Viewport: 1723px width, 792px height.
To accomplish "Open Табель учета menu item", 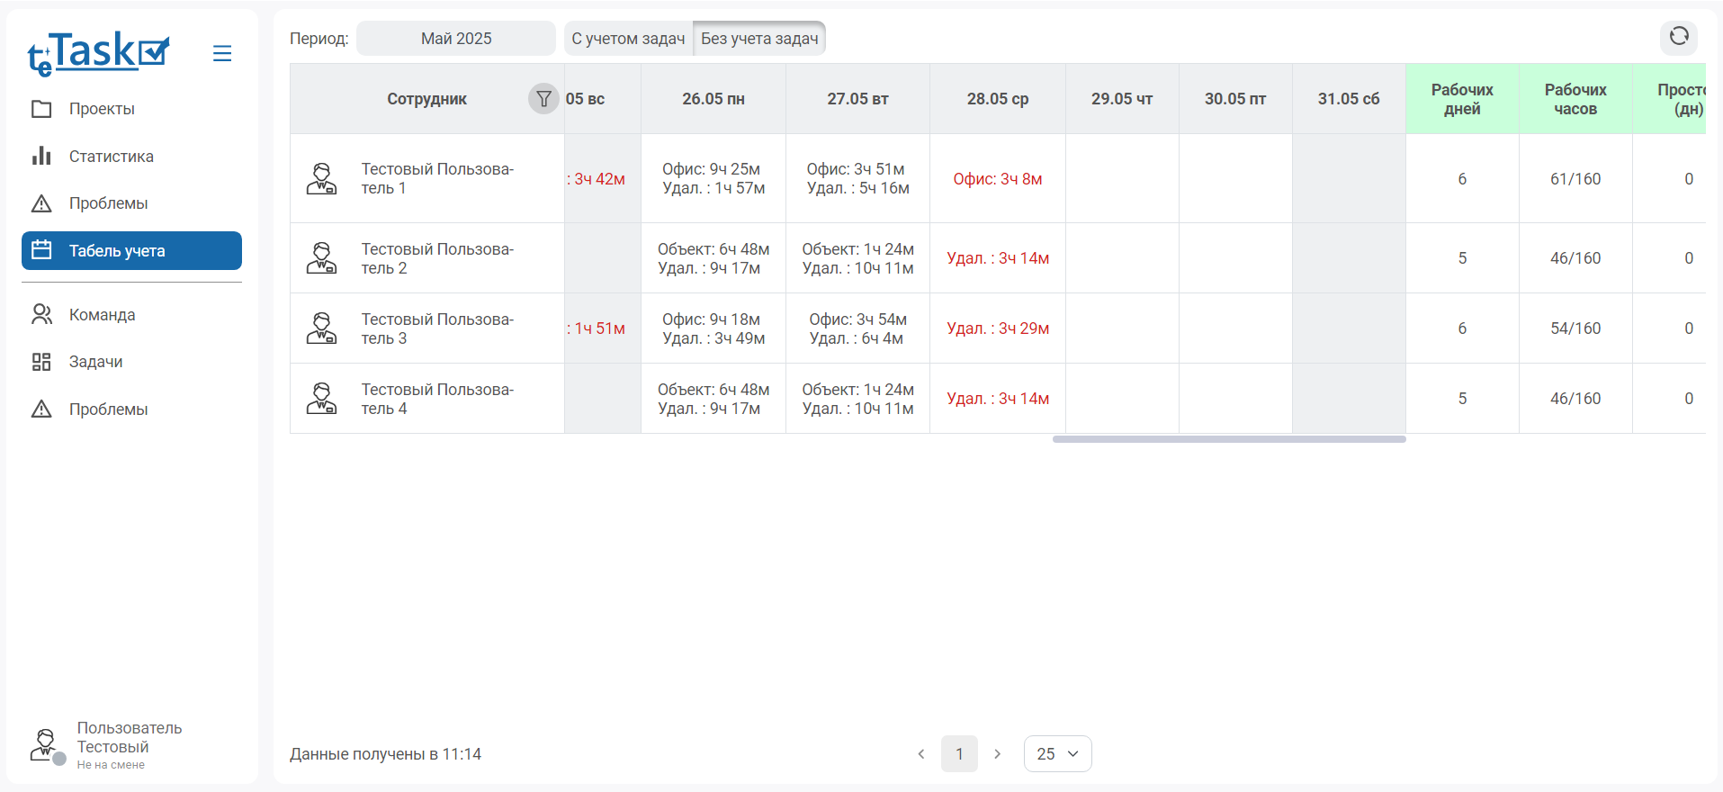I will [131, 251].
